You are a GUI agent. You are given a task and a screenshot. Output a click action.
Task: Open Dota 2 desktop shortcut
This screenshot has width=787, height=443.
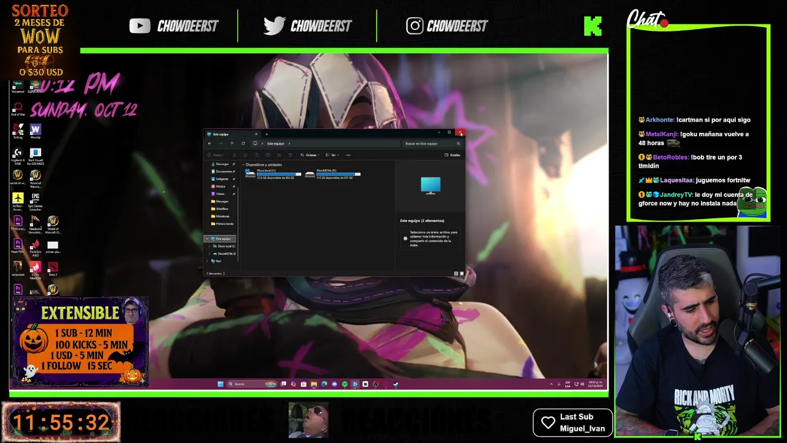(53, 268)
